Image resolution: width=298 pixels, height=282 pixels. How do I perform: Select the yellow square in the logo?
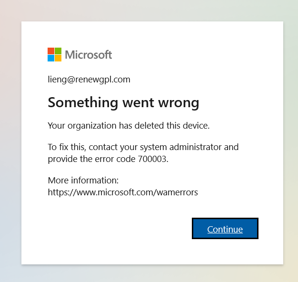pyautogui.click(x=58, y=58)
